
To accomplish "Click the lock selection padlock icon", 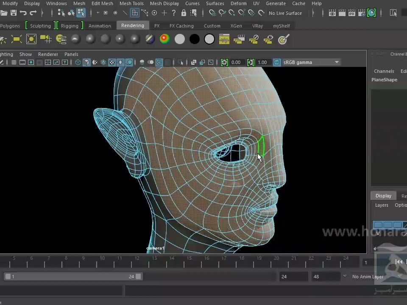I will [184, 13].
